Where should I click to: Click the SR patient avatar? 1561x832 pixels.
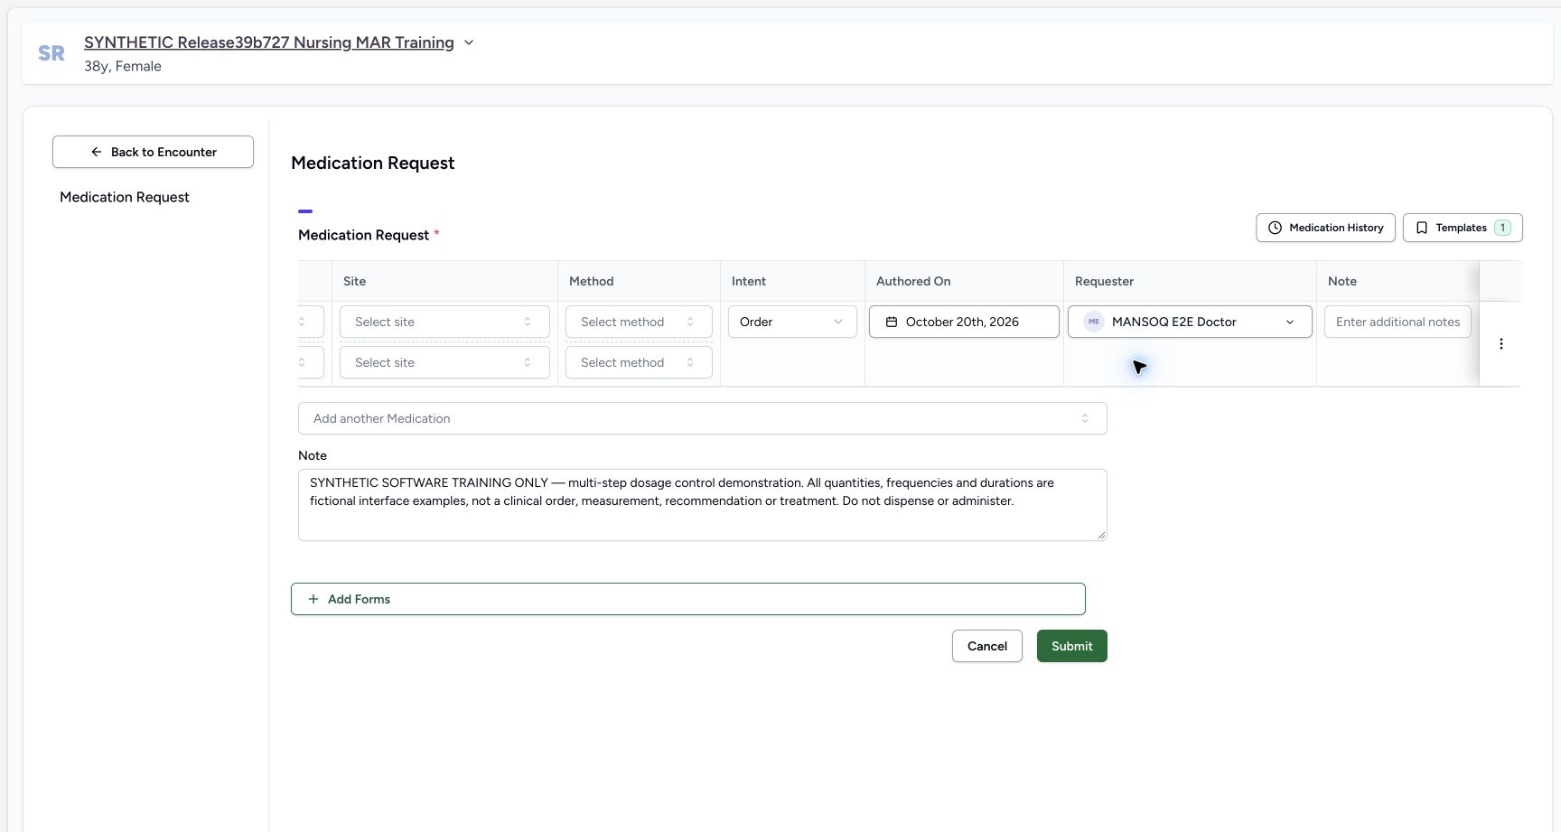tap(51, 53)
